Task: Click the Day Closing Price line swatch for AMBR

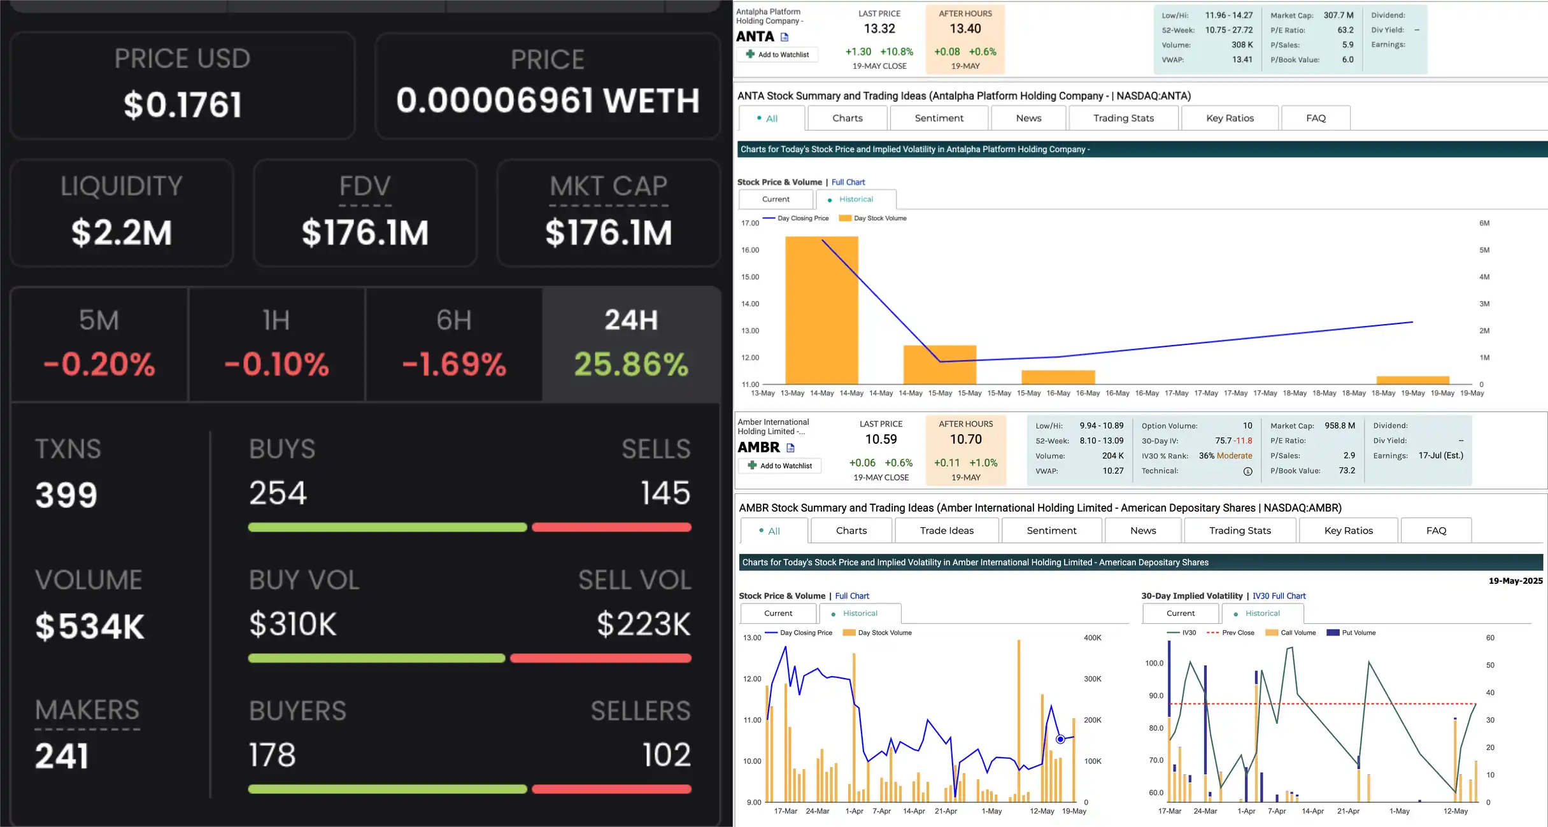Action: 770,633
